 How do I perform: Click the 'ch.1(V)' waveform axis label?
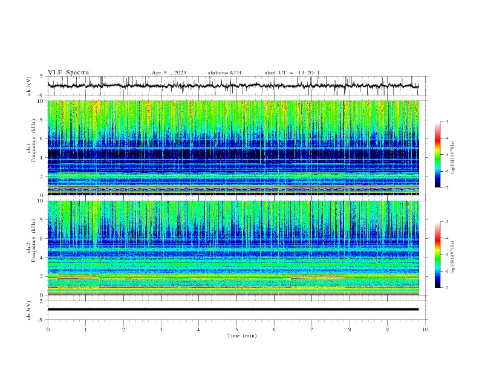coord(29,86)
